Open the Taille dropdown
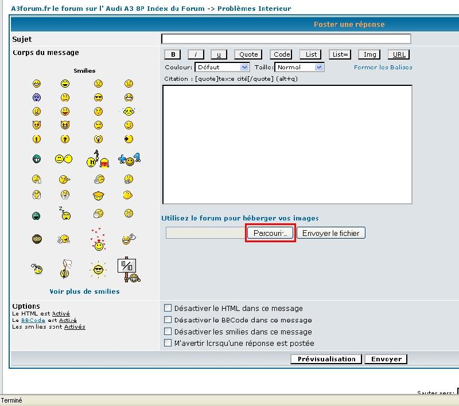 click(x=299, y=67)
